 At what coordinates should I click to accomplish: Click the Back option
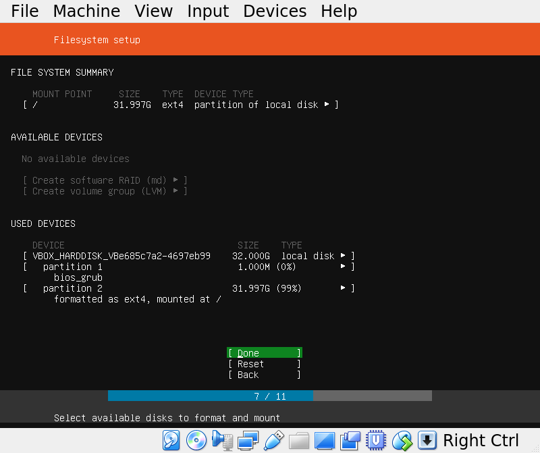[263, 375]
